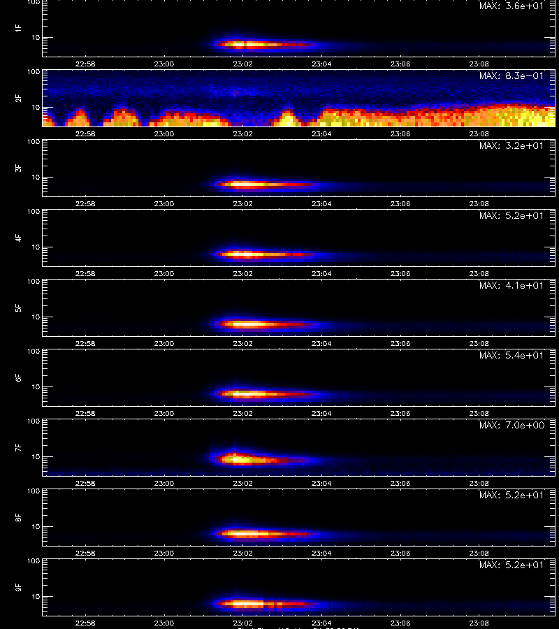
Task: Click the "MAX: 5.2e+01" label in panel 9F
Action: pyautogui.click(x=511, y=565)
